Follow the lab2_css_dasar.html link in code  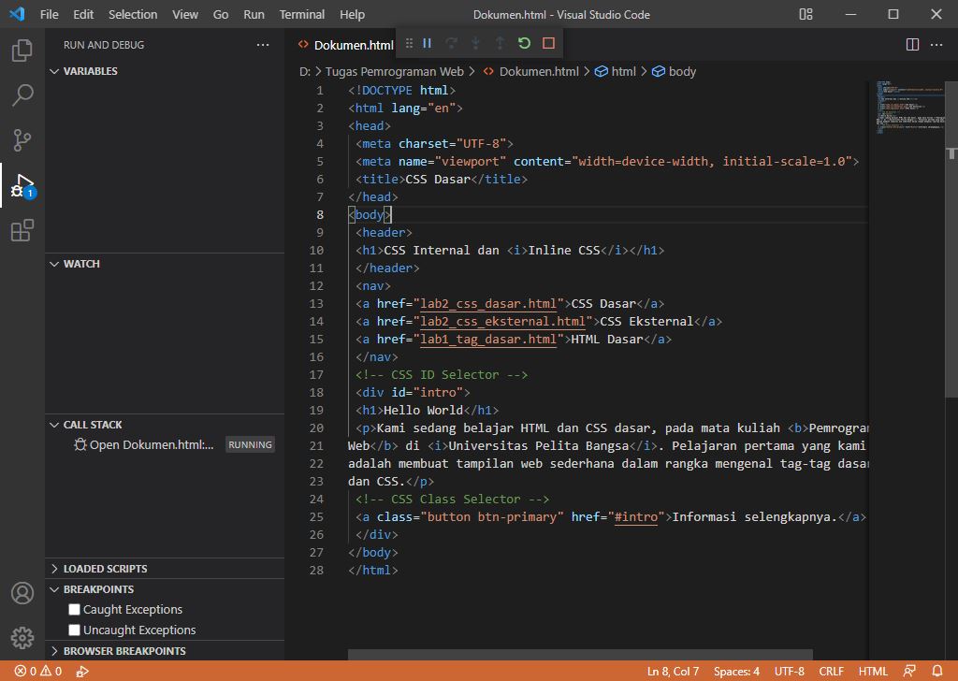488,303
